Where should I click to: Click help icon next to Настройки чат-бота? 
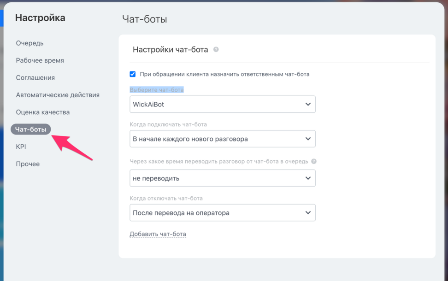point(216,49)
